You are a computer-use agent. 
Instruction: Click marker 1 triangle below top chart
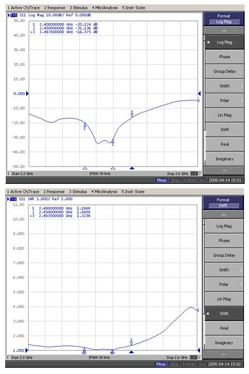[85, 168]
